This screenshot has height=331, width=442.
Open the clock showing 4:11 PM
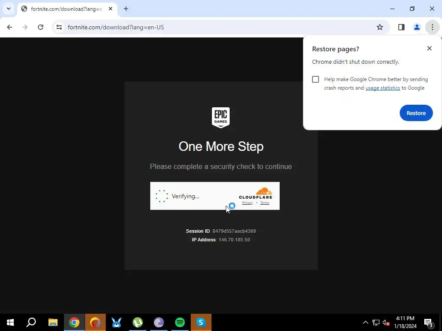tap(405, 322)
